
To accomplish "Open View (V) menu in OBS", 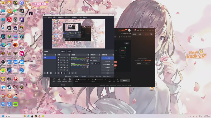I will (x=55, y=17).
